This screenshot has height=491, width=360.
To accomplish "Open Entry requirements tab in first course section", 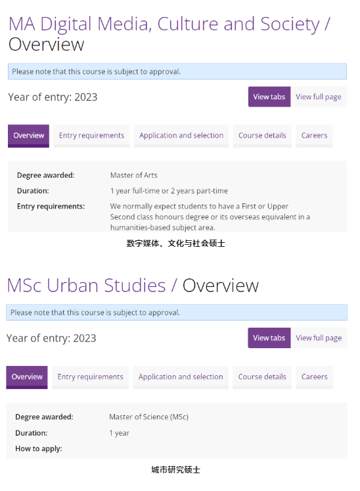I will pyautogui.click(x=91, y=136).
